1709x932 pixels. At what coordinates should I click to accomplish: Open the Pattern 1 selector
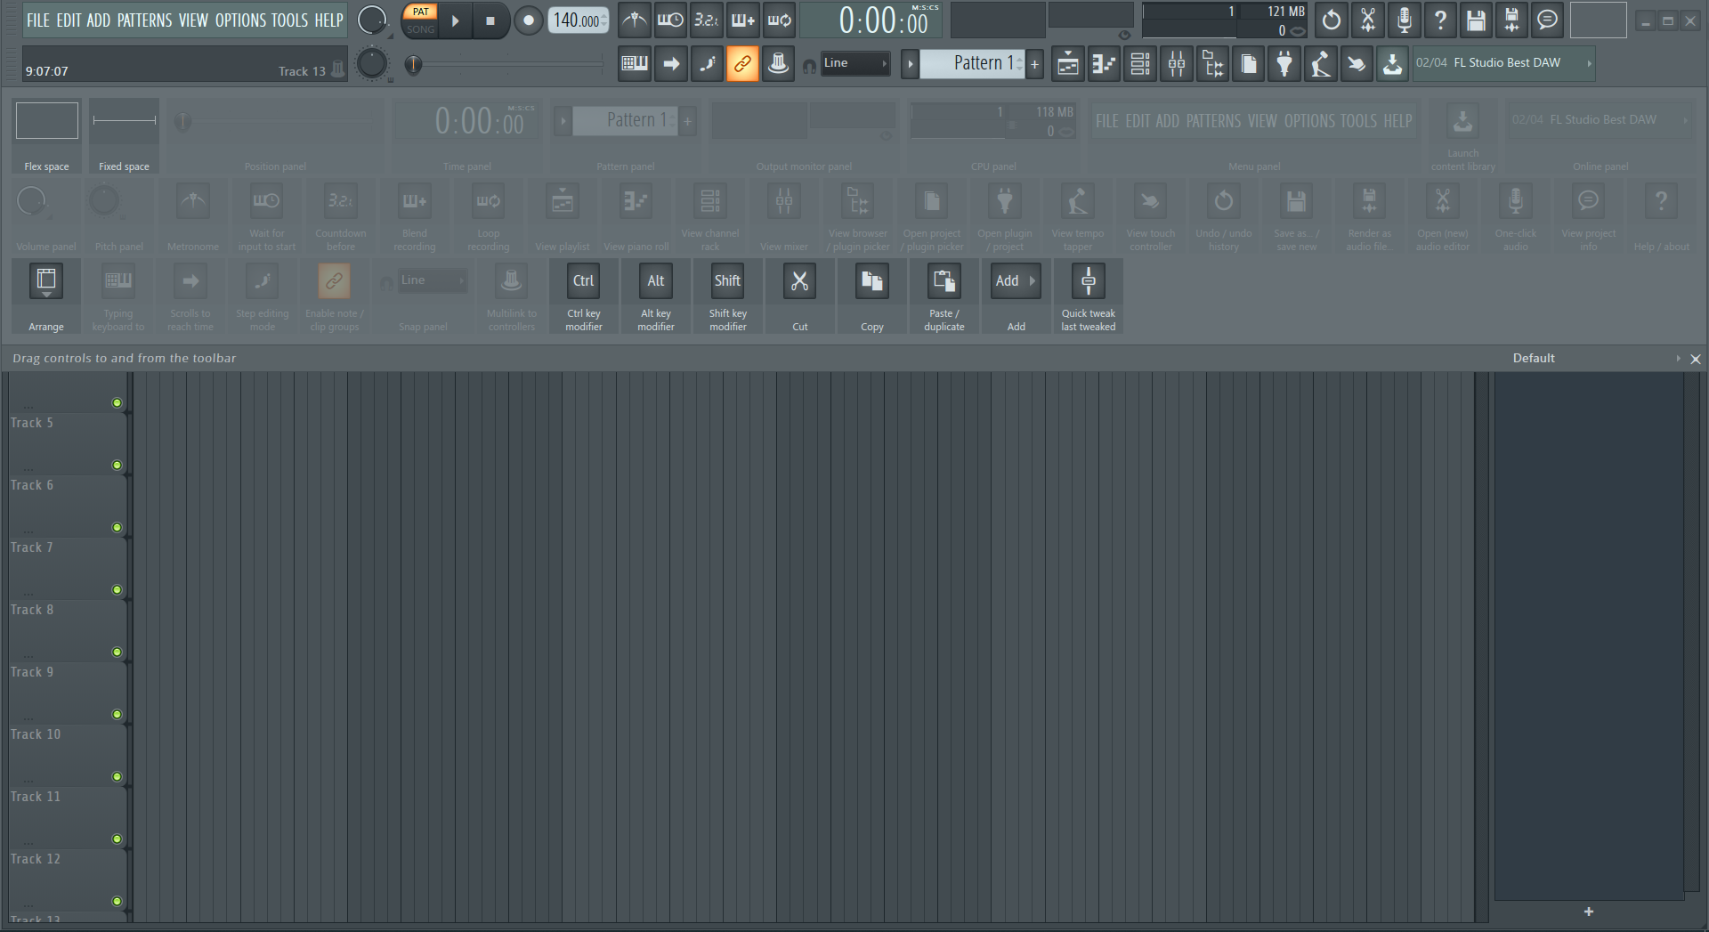pos(972,63)
